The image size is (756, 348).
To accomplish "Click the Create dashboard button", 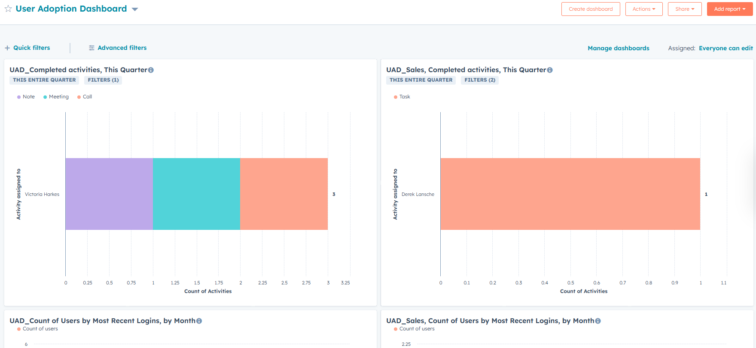I will (x=591, y=9).
